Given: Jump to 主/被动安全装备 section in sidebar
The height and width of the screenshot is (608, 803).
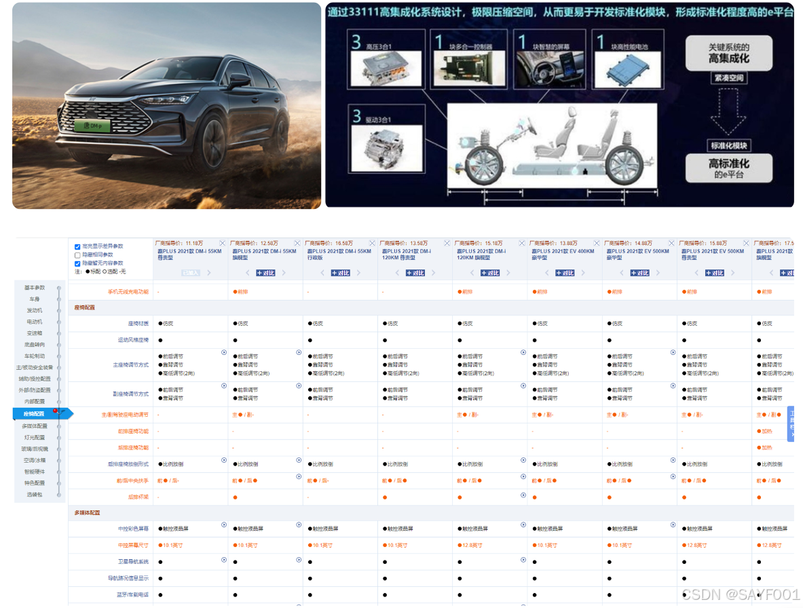Looking at the screenshot, I should pos(35,368).
